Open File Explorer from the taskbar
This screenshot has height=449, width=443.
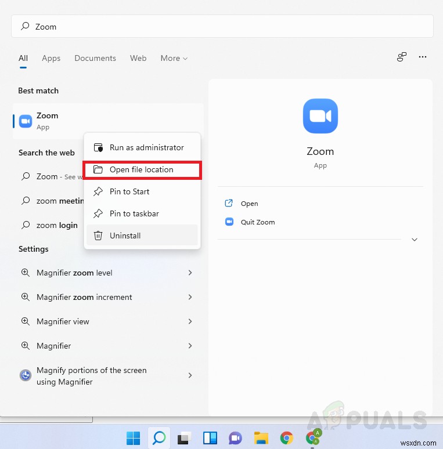click(x=261, y=438)
